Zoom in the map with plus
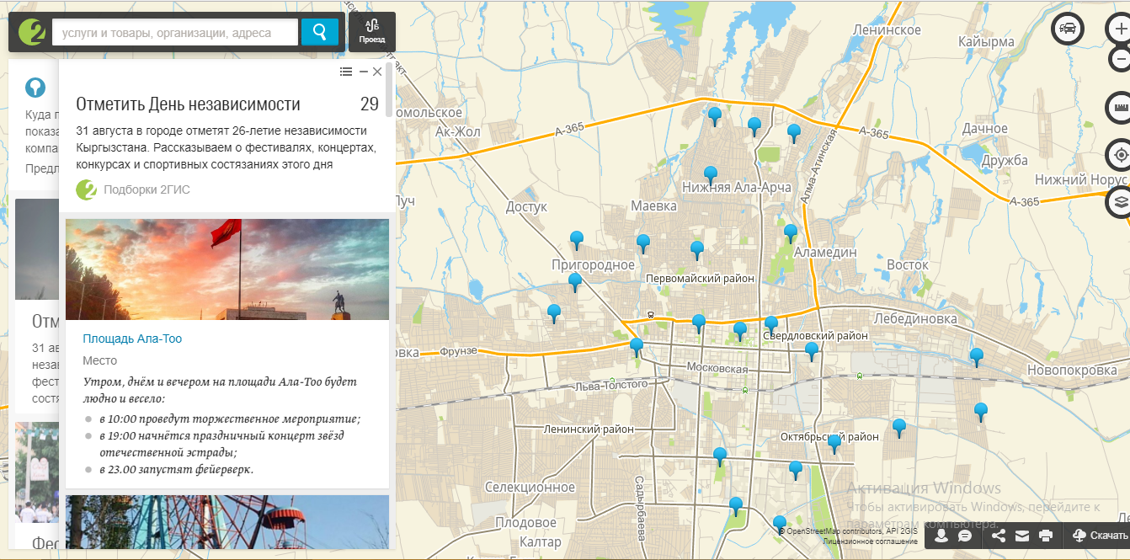Screen dimensions: 1130x560 point(1120,28)
